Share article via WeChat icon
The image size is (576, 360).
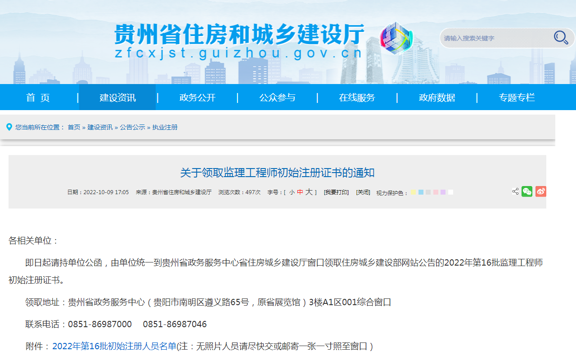coord(527,191)
